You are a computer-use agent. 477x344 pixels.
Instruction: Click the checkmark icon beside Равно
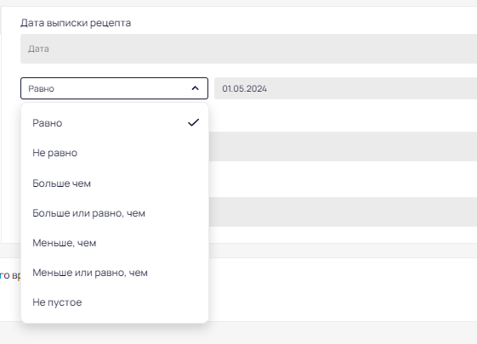click(x=193, y=122)
